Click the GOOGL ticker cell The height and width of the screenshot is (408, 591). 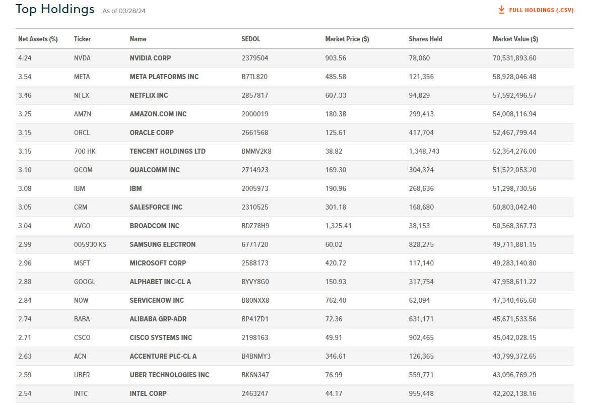[x=85, y=282]
